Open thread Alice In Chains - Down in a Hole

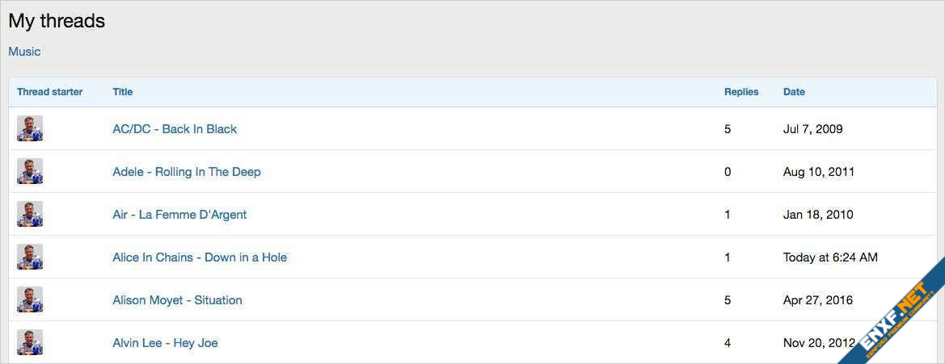[200, 257]
